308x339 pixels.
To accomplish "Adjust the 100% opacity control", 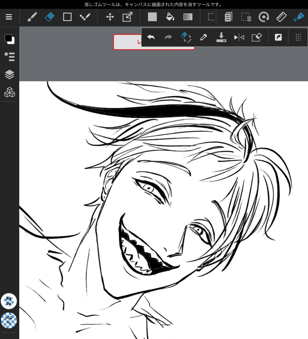I will [x=8, y=320].
